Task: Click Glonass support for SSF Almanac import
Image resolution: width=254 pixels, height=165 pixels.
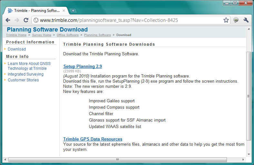Action: click(127, 120)
